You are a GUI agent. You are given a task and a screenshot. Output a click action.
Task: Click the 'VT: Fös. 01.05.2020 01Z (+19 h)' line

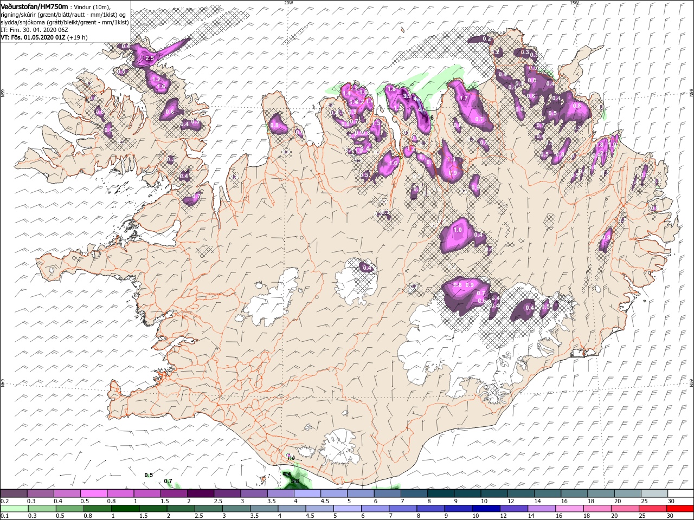point(44,37)
